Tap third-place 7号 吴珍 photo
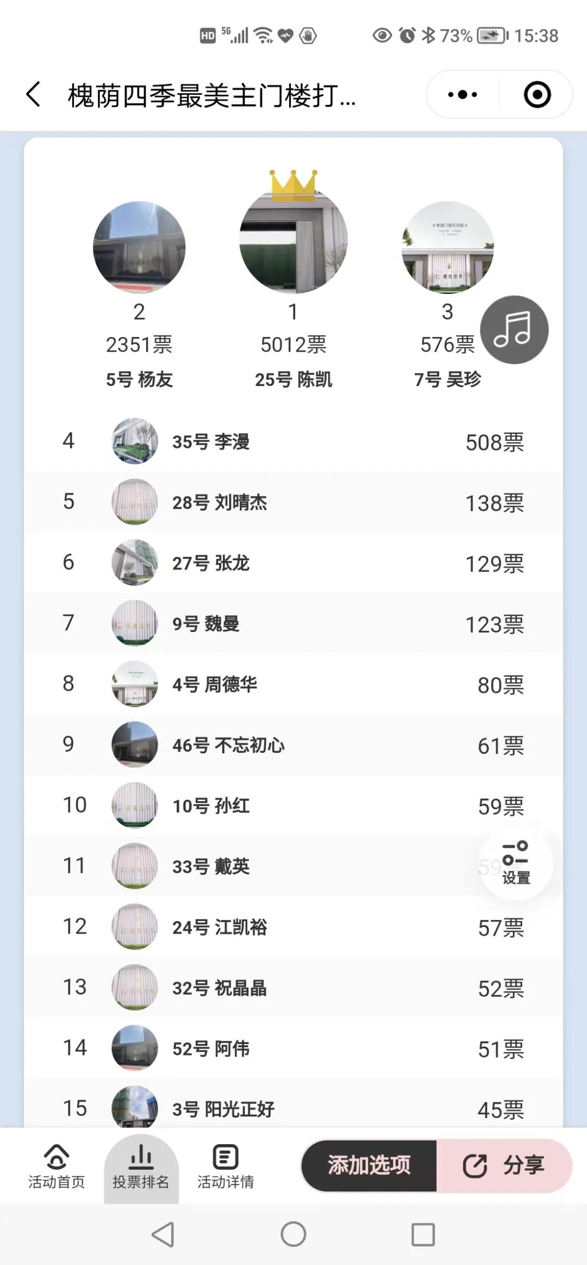The image size is (587, 1265). [x=447, y=248]
